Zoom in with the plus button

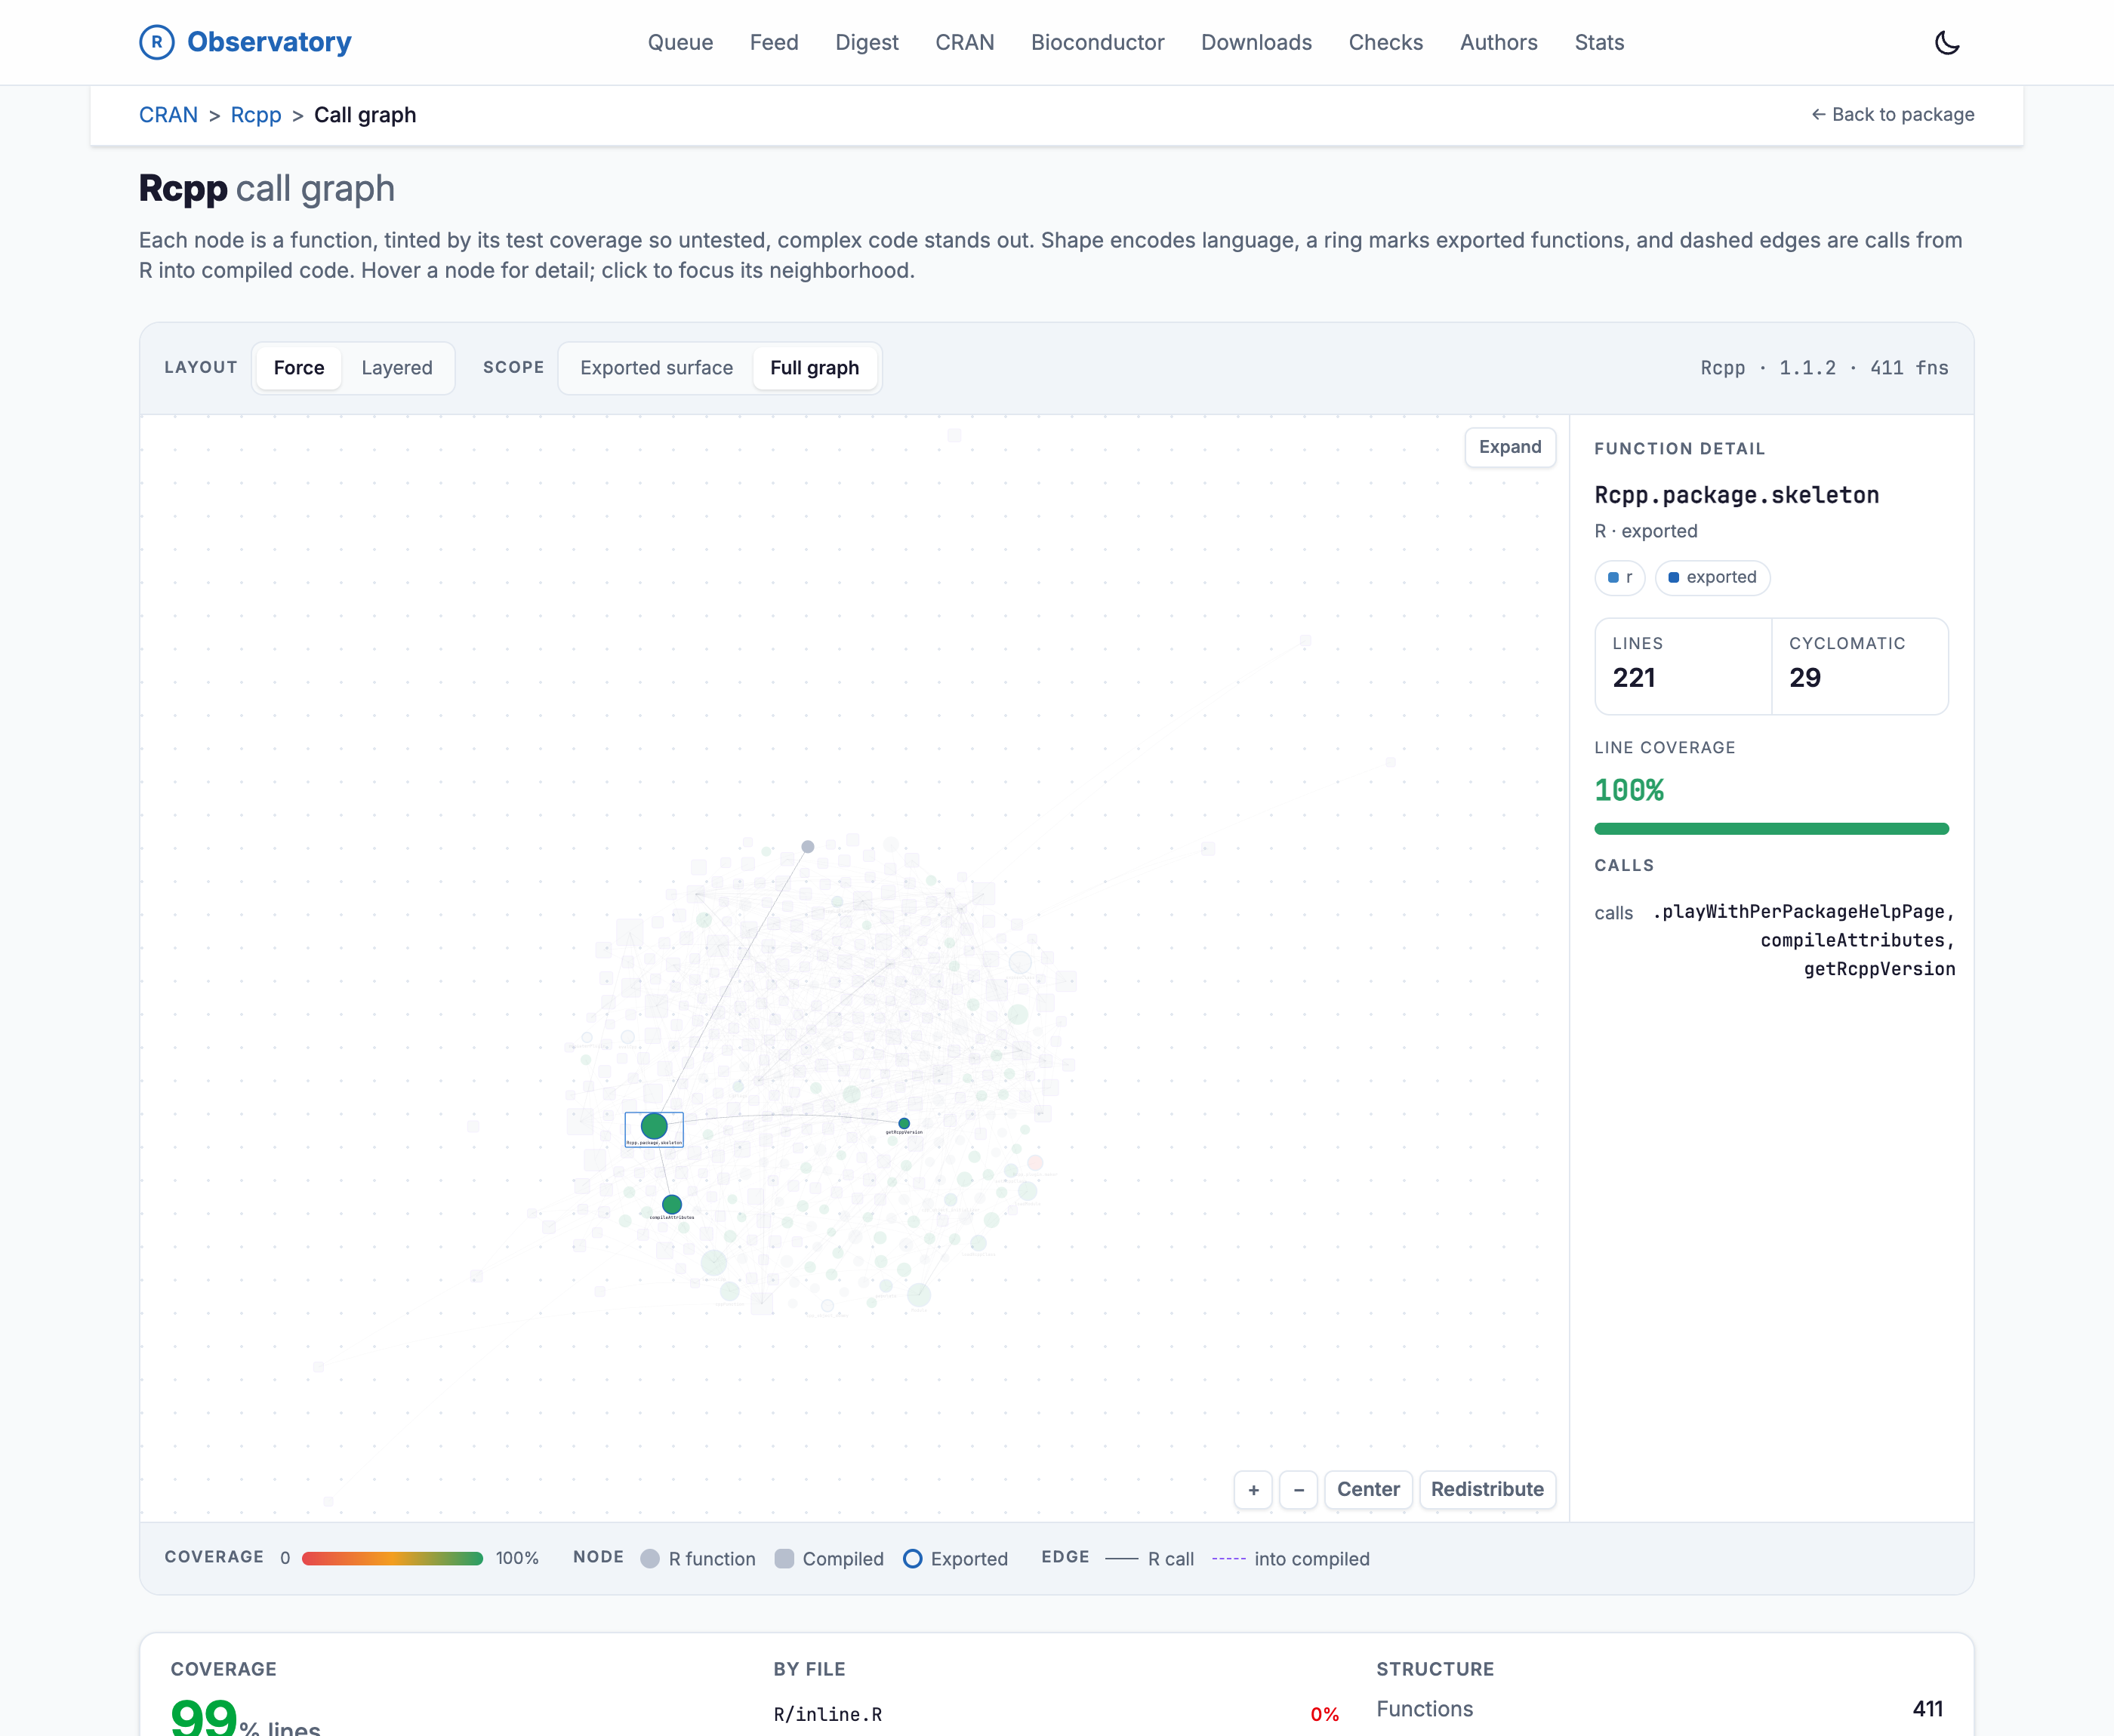1253,1490
